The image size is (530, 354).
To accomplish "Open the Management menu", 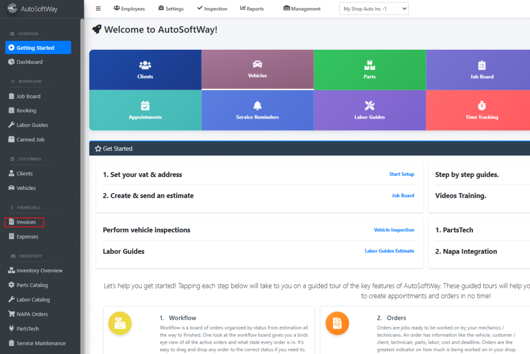I will [302, 9].
